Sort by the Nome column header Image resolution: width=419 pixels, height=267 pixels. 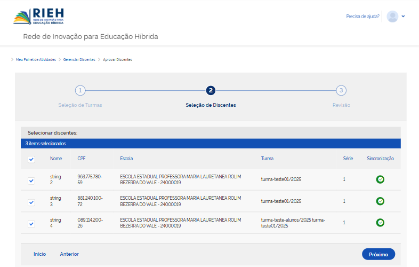pyautogui.click(x=56, y=159)
